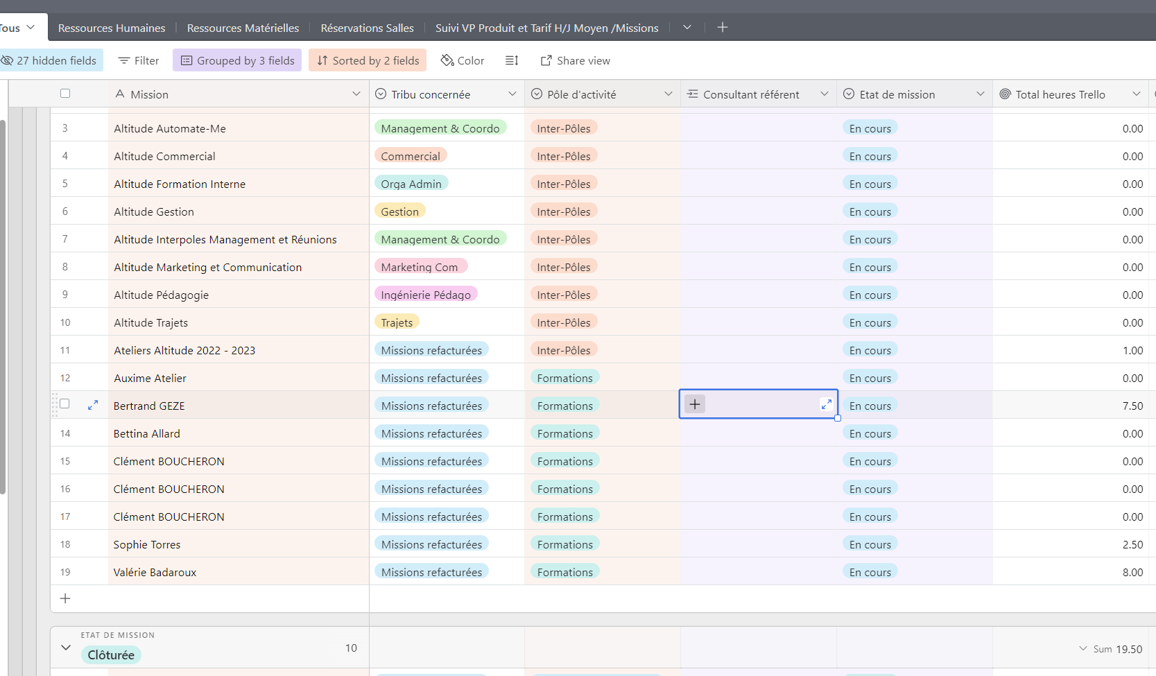Select the Altitude Formation Interne cell

click(239, 184)
